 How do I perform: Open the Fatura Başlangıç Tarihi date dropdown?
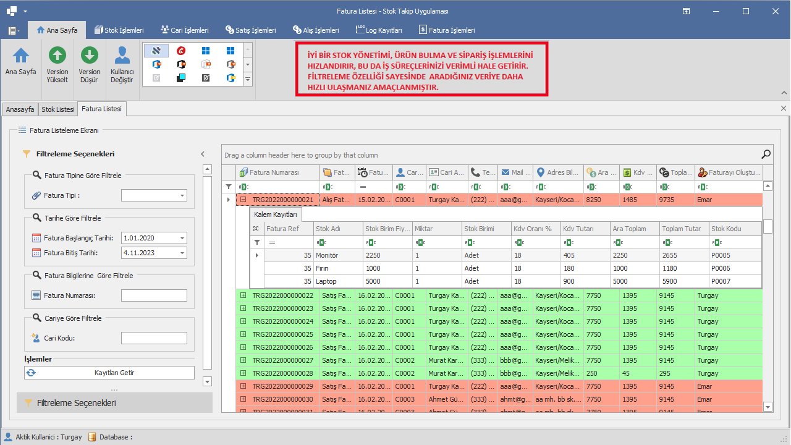[x=182, y=238]
